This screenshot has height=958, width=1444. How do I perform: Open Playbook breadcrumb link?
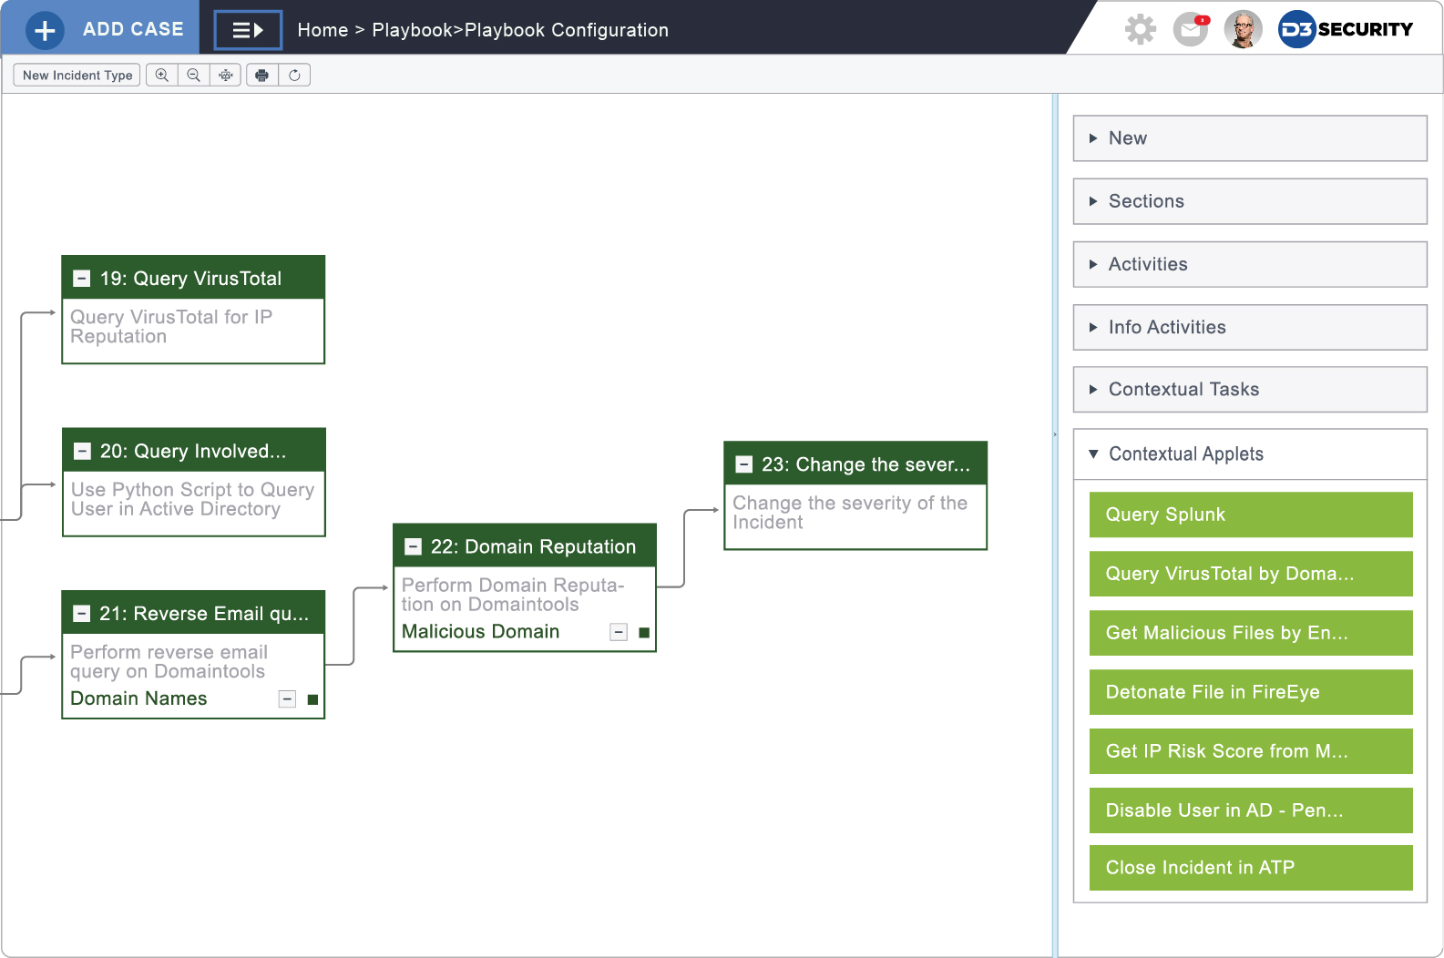412,30
